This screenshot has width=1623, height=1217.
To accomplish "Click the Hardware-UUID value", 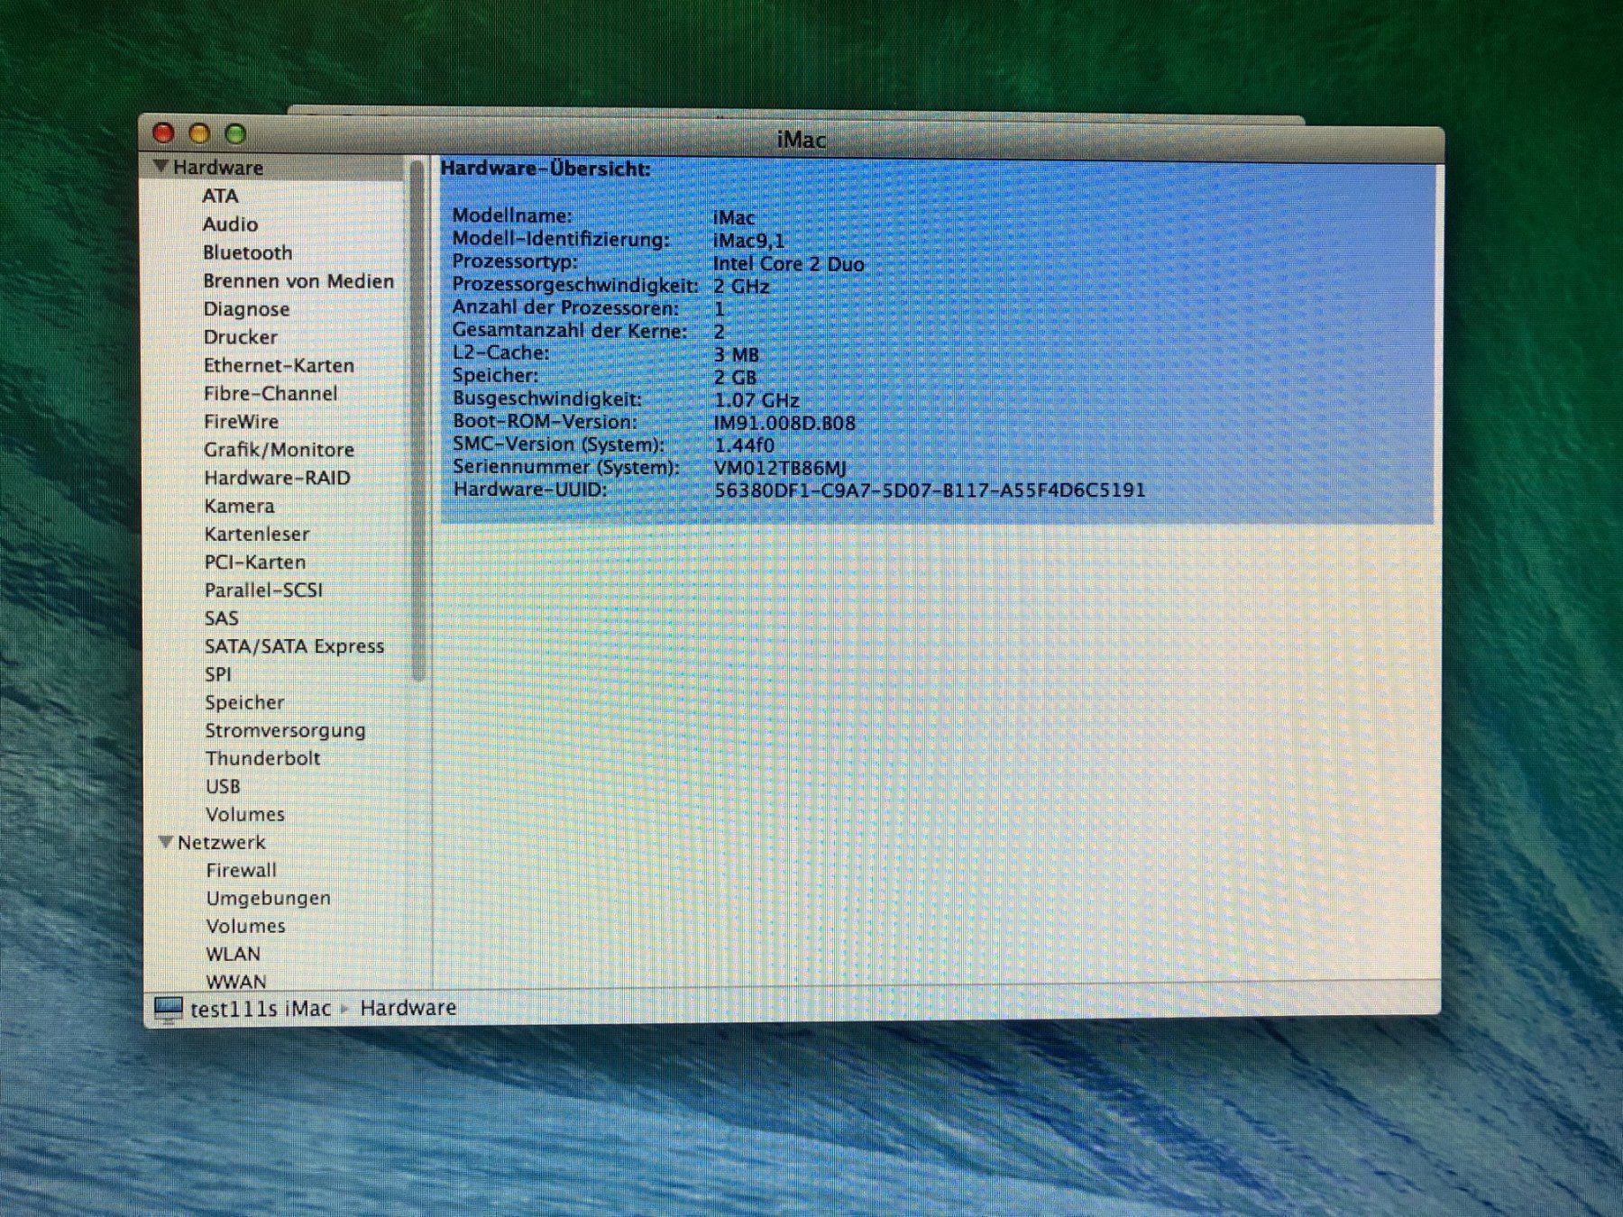I will tap(930, 490).
